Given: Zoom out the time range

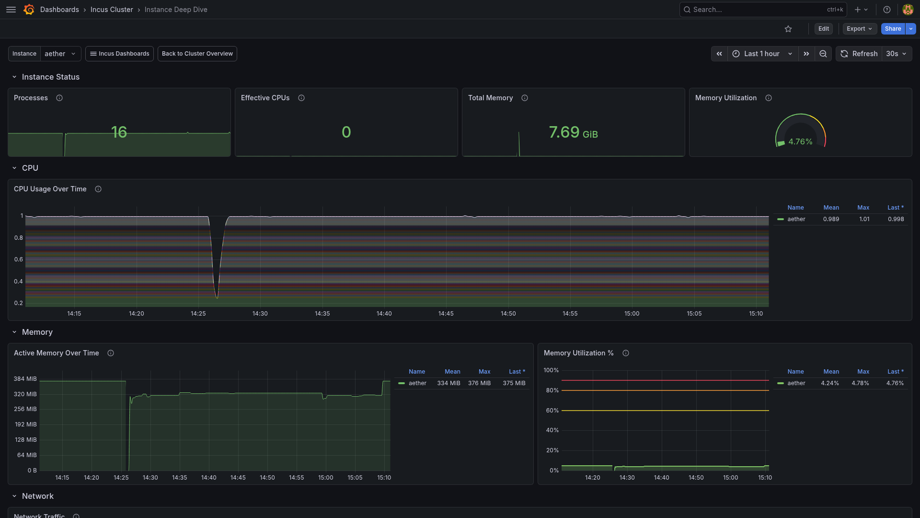Looking at the screenshot, I should 823,54.
